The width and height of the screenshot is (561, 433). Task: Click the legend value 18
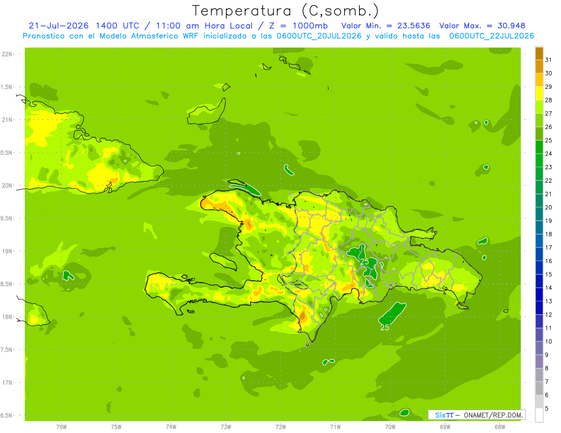click(548, 234)
